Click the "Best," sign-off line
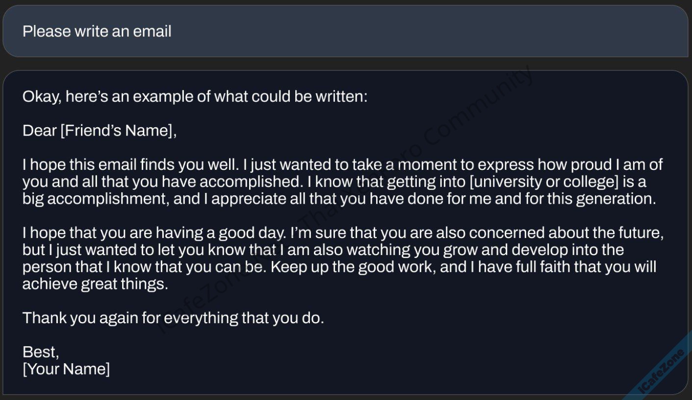This screenshot has width=692, height=400. [x=41, y=352]
